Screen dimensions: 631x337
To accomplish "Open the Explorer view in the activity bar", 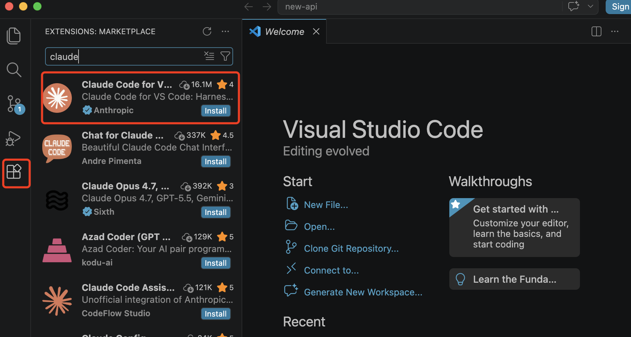I will click(14, 36).
